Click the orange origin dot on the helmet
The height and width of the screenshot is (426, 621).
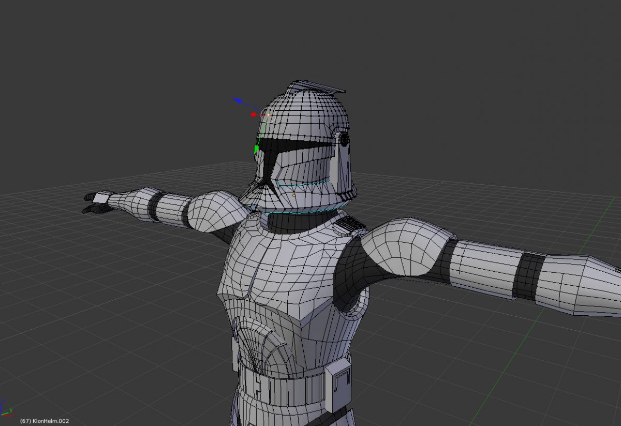click(x=294, y=196)
